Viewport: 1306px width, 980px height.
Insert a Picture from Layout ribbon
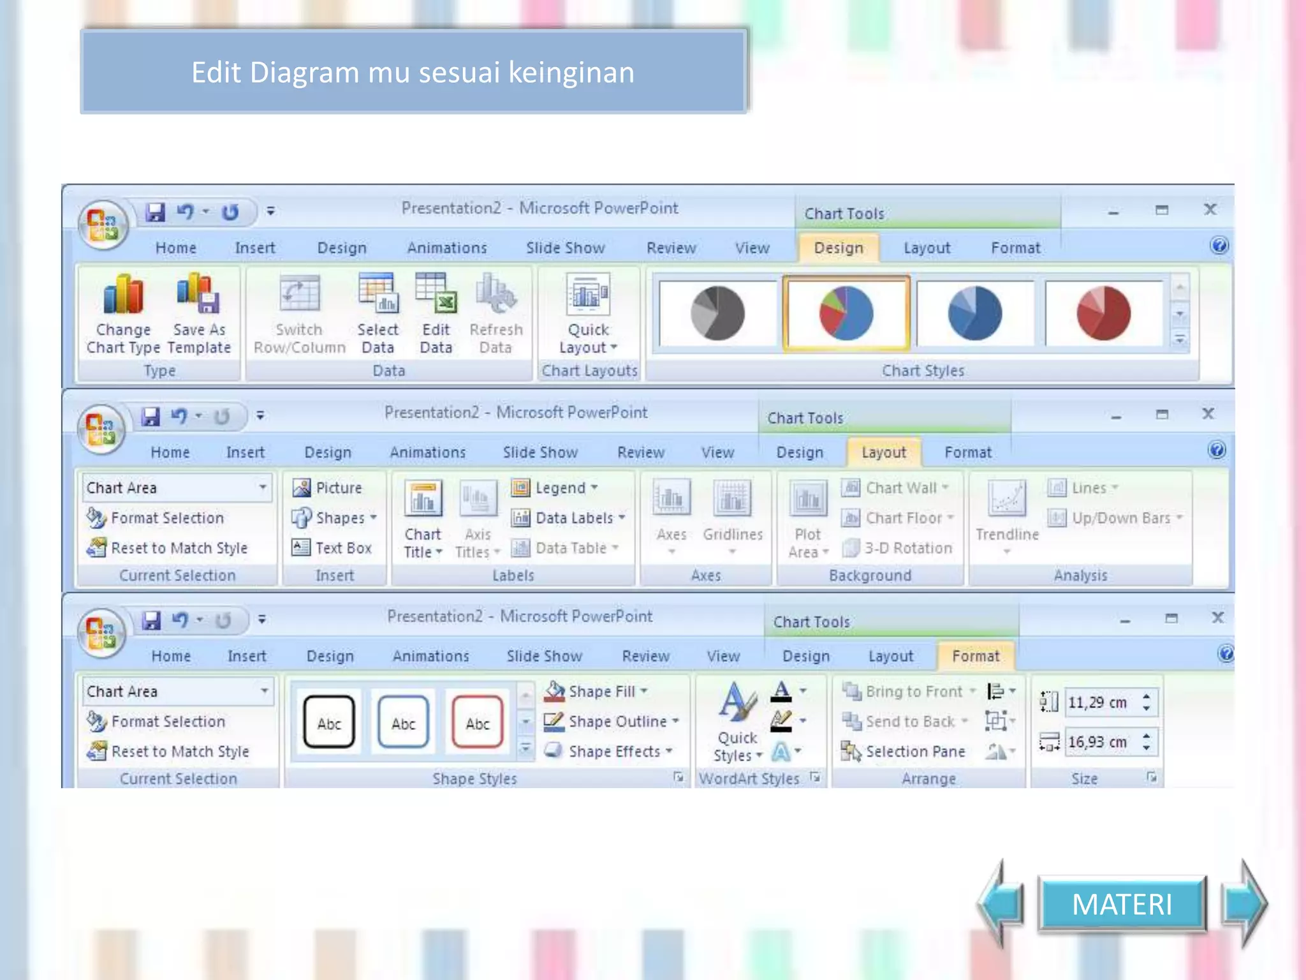(327, 488)
